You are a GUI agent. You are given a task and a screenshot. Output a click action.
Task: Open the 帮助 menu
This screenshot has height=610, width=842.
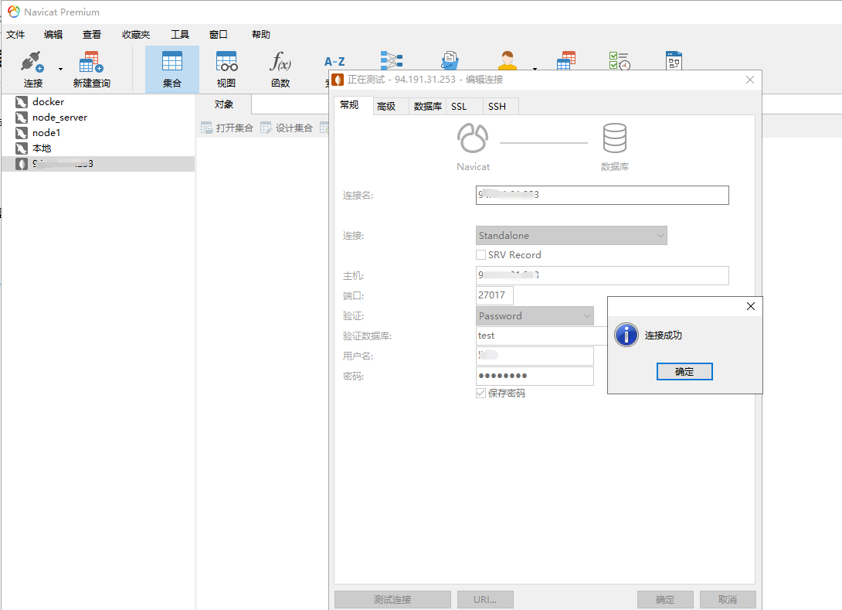point(261,34)
